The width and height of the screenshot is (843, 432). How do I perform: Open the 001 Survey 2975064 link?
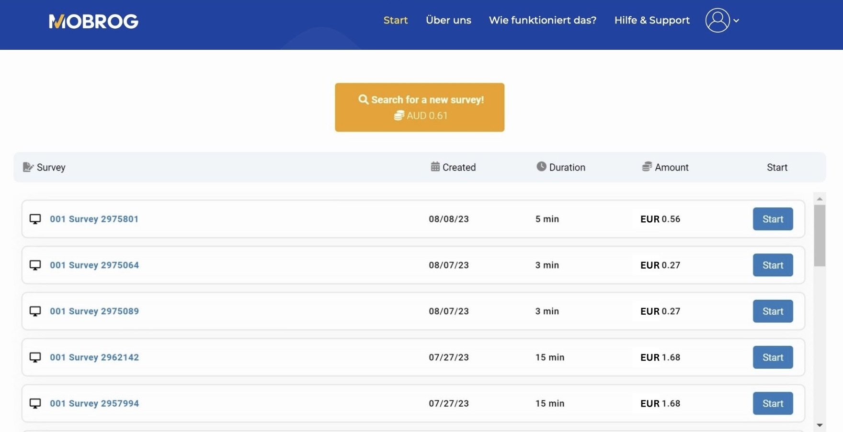[x=94, y=265]
